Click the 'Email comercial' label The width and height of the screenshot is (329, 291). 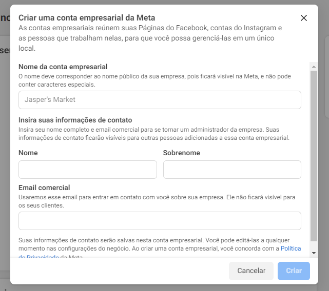pos(44,188)
